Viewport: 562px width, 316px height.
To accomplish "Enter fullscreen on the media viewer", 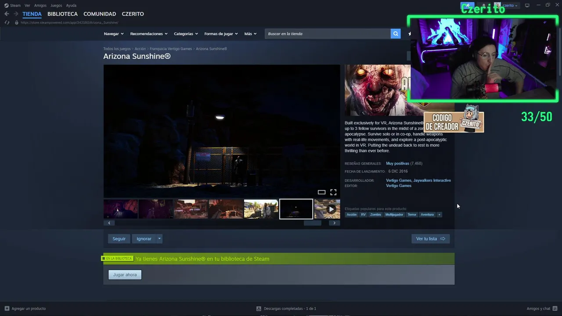I will pos(333,192).
